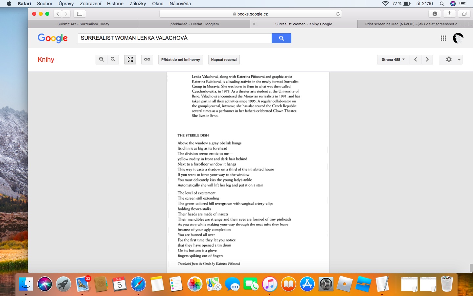
Task: Copy link to this book page
Action: 147,60
